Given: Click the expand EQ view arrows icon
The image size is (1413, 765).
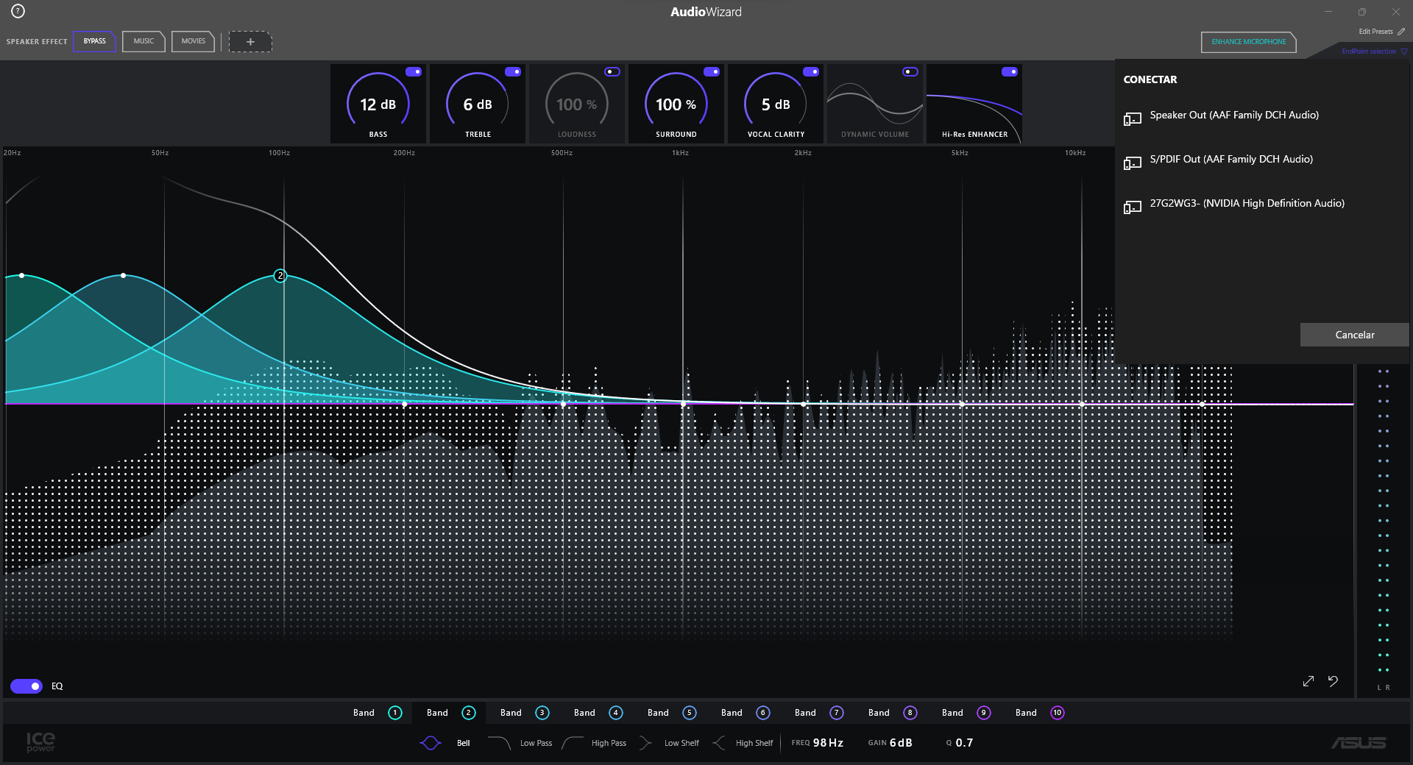Looking at the screenshot, I should [x=1308, y=681].
